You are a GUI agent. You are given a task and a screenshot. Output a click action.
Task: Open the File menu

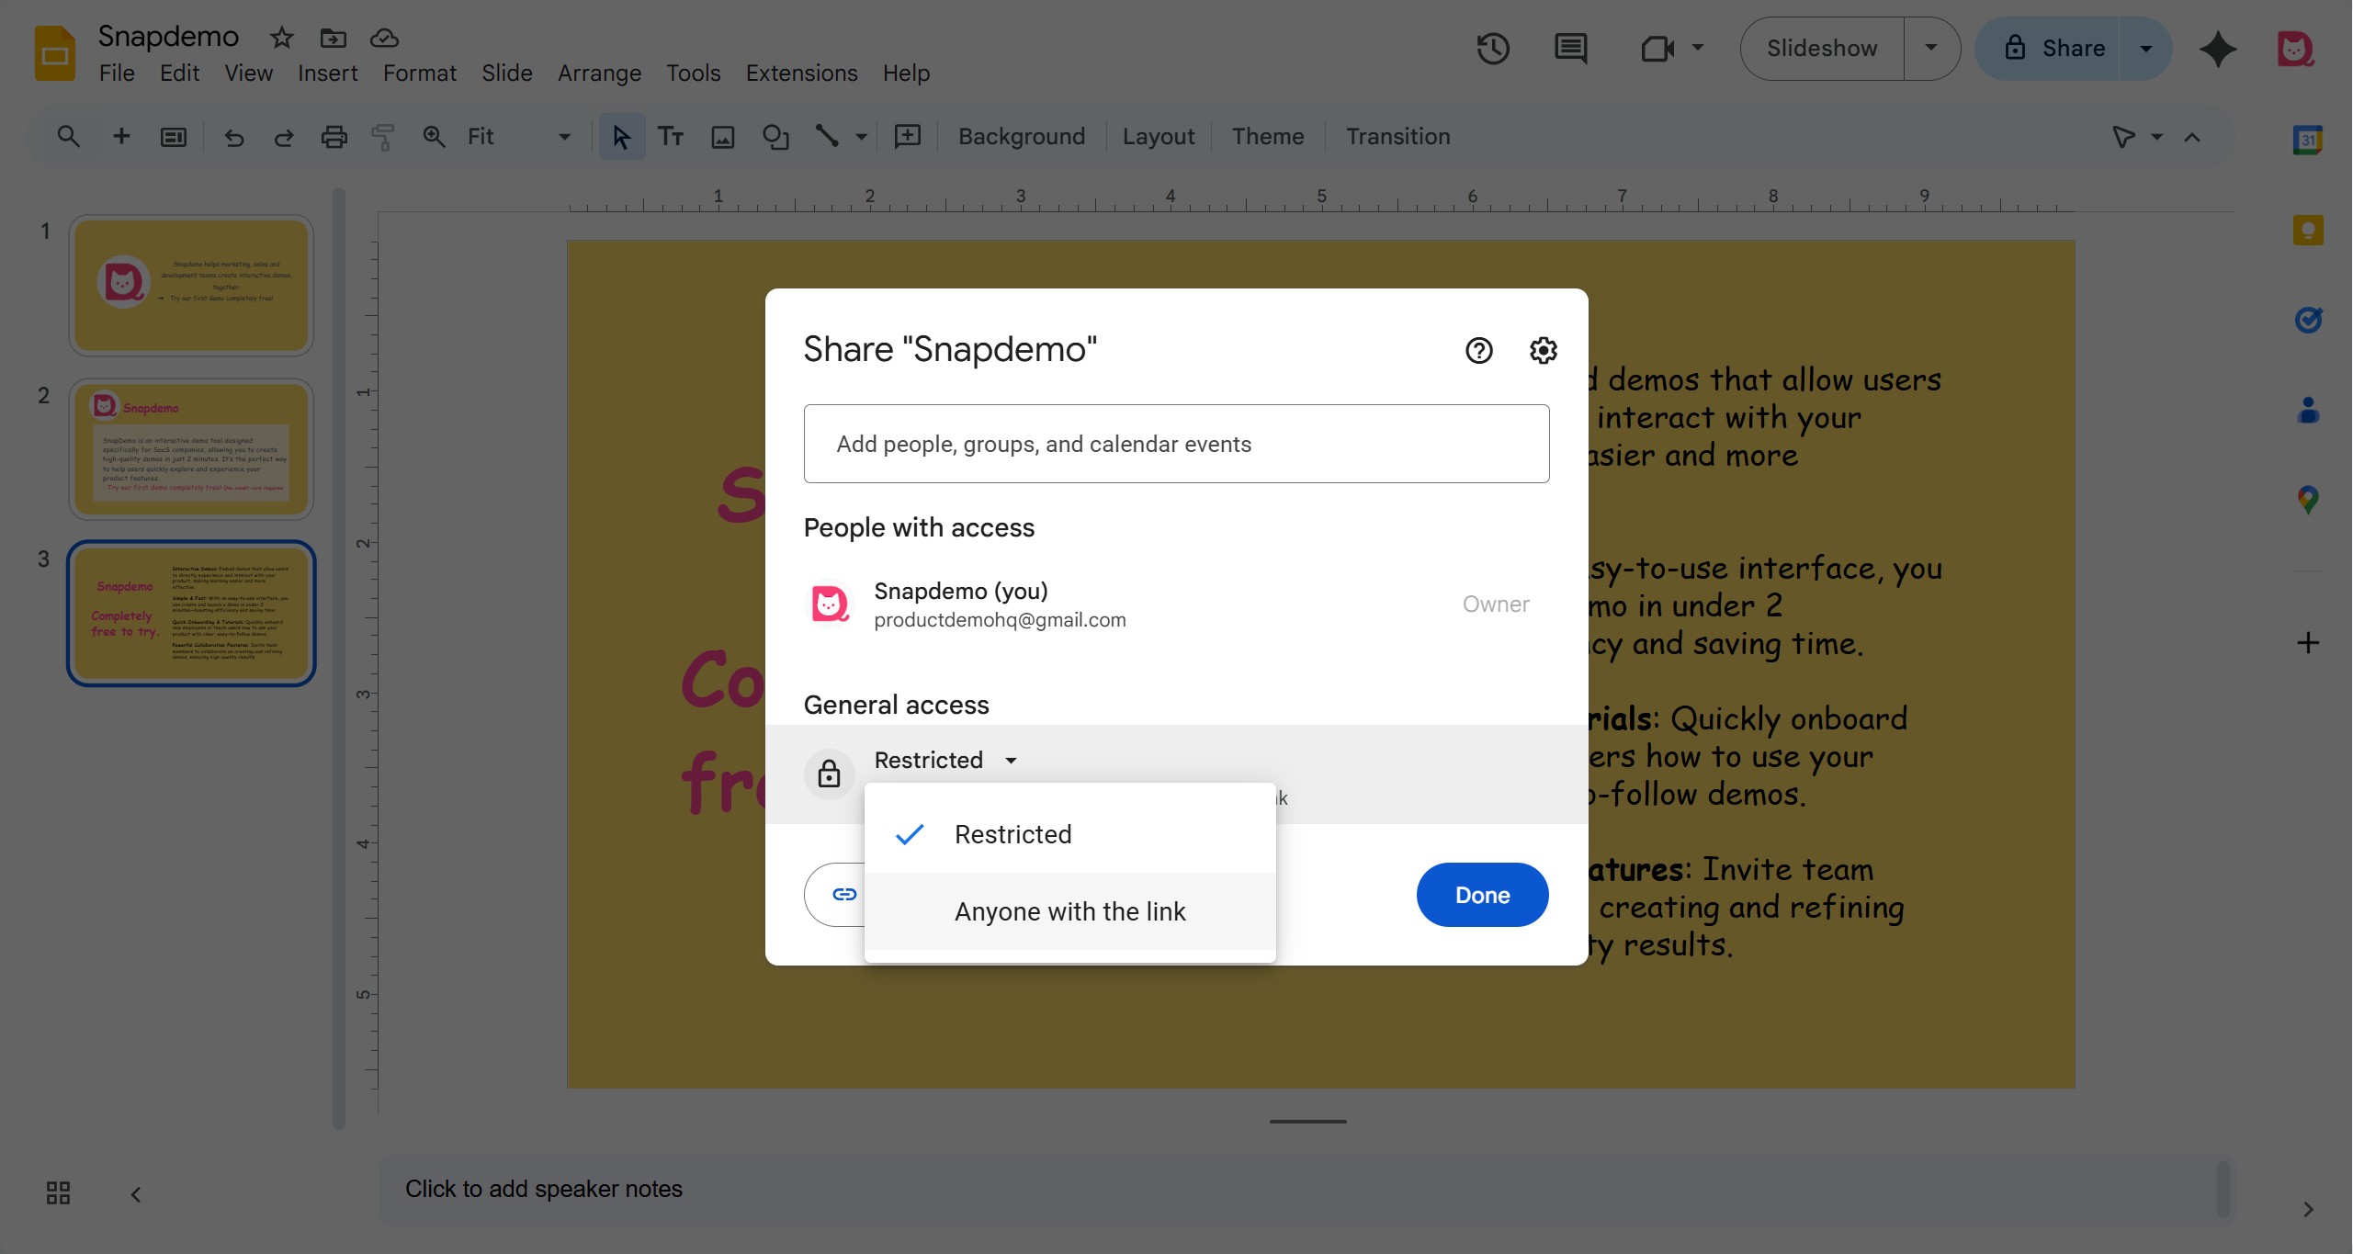click(x=117, y=73)
